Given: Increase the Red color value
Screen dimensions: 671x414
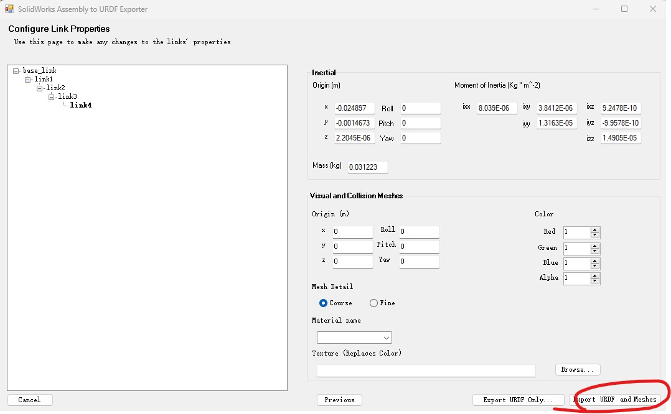Looking at the screenshot, I should coord(594,230).
